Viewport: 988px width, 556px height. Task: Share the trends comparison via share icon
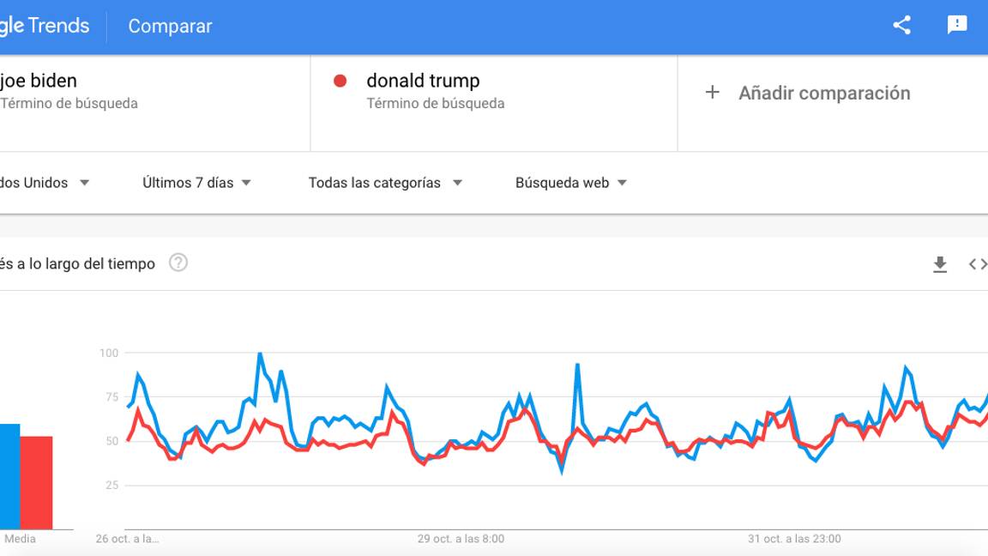[901, 26]
